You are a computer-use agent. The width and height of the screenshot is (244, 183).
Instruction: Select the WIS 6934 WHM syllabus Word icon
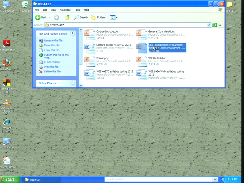click(142, 75)
